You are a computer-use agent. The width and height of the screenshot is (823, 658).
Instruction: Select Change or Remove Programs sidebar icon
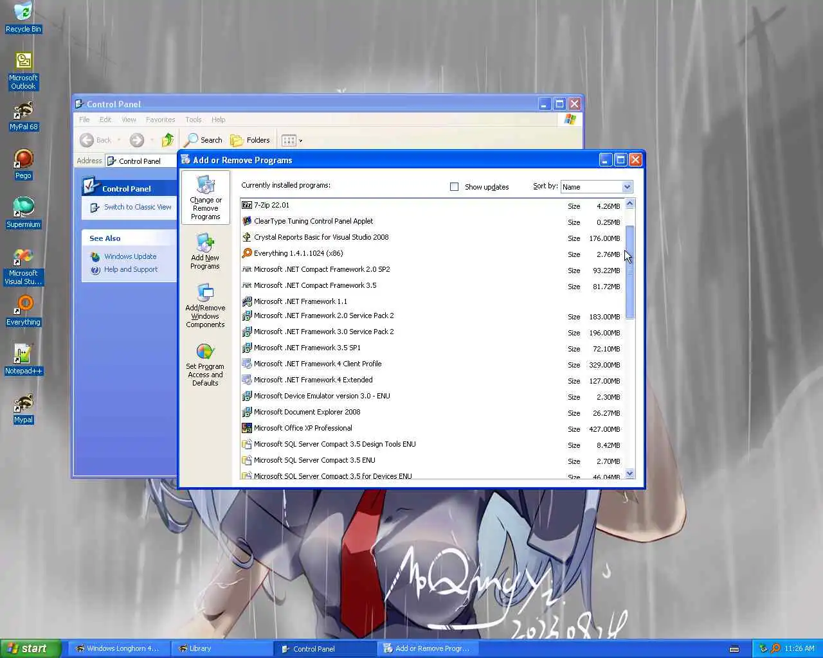pos(205,198)
